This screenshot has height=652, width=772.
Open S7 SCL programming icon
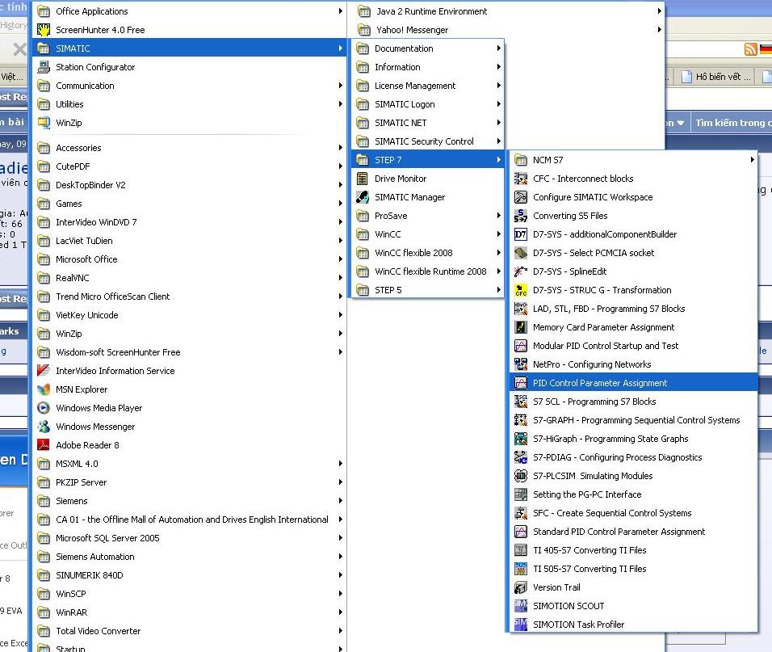pyautogui.click(x=520, y=402)
